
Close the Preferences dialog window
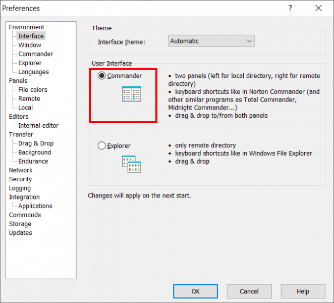tap(318, 8)
